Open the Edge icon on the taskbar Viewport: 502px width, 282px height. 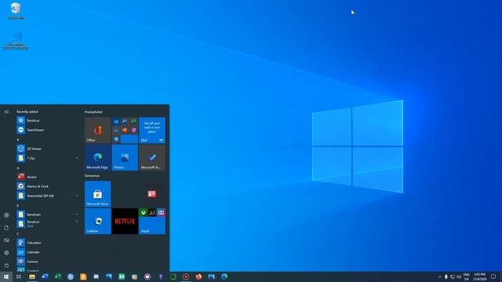point(224,277)
